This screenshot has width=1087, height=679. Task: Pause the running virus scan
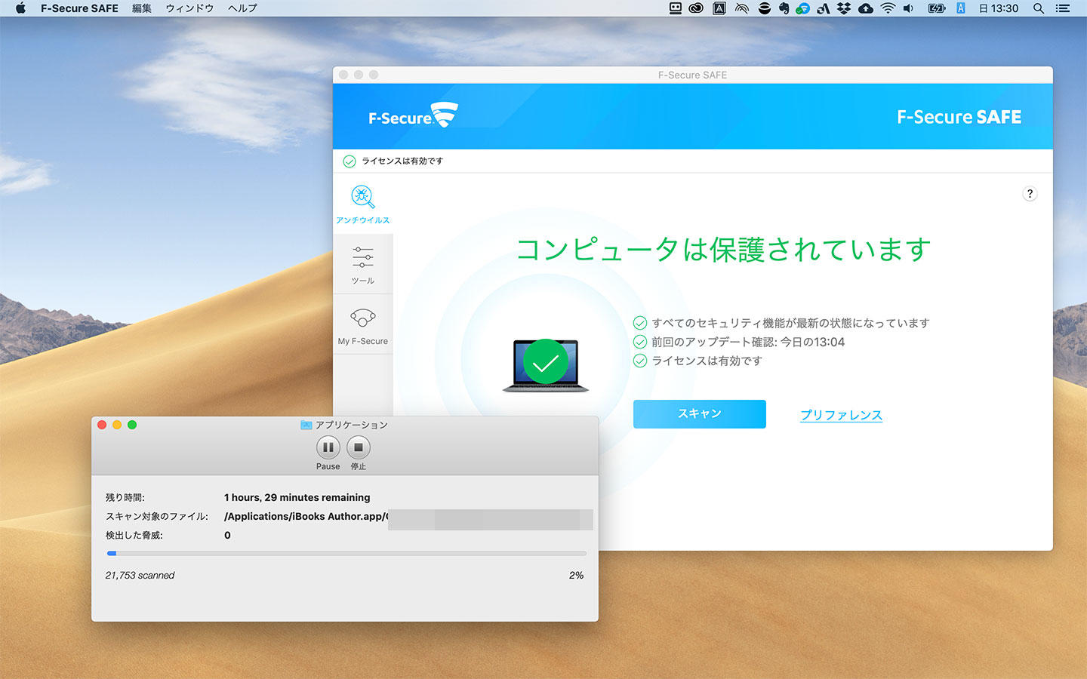click(328, 447)
